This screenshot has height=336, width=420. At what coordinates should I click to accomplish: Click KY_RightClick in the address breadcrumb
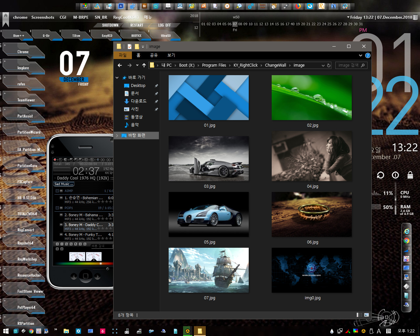click(x=245, y=65)
